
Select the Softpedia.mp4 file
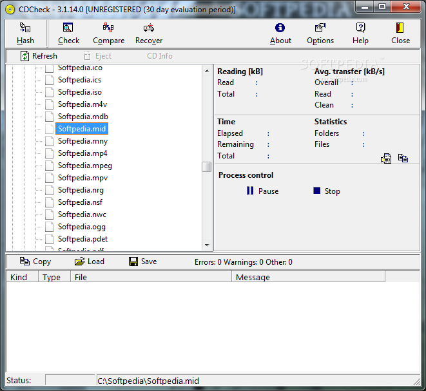click(x=82, y=153)
